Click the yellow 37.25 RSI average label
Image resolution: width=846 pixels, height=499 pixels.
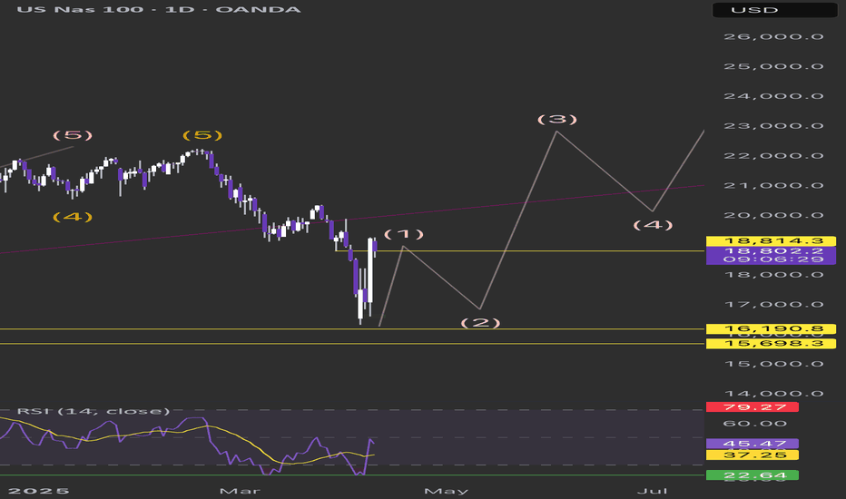[753, 455]
